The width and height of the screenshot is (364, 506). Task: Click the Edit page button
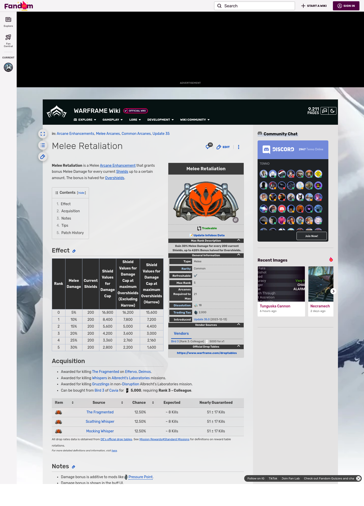pyautogui.click(x=223, y=147)
